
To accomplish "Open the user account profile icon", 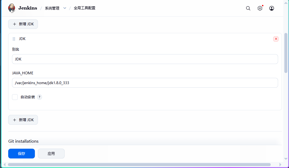I will (272, 8).
